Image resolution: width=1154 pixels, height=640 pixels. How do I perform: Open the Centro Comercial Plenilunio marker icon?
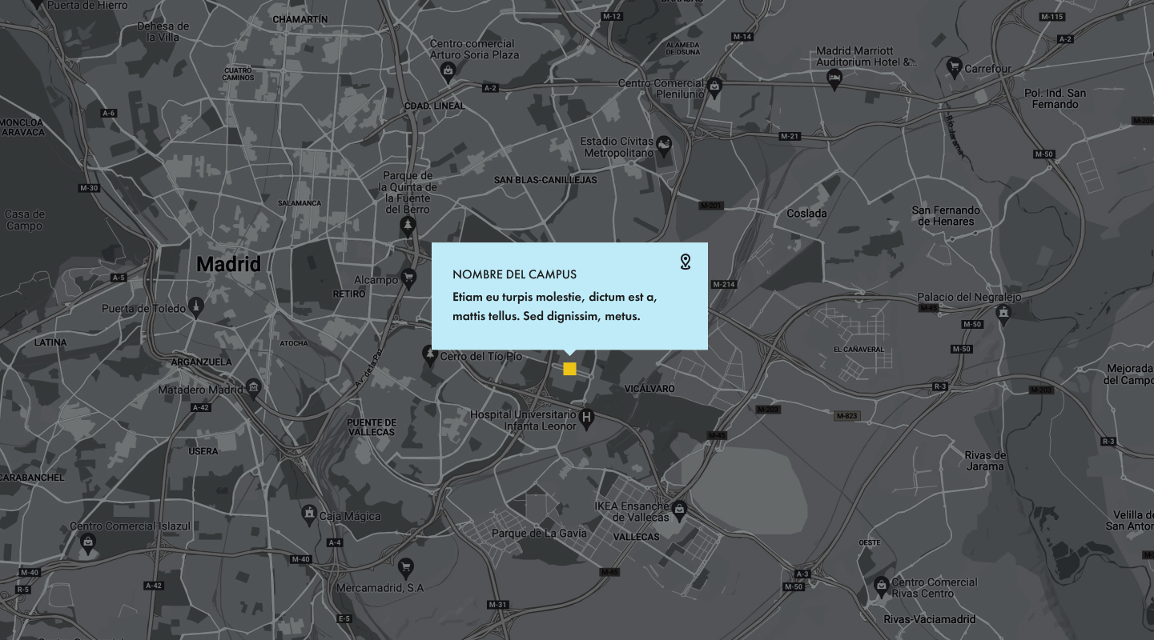714,85
